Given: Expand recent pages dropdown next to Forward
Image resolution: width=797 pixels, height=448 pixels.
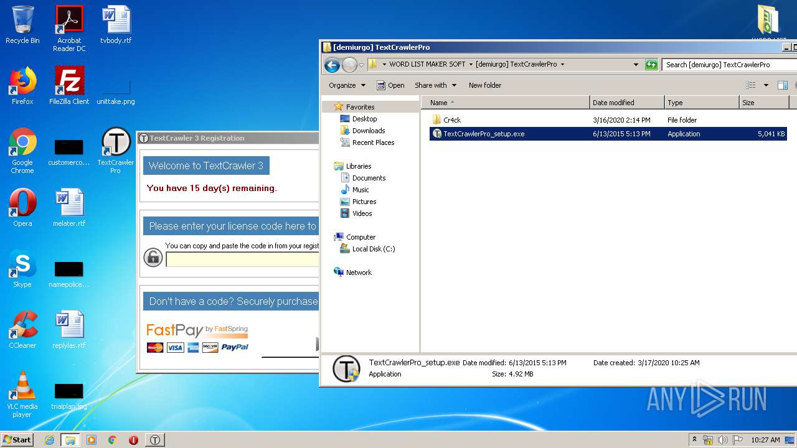Looking at the screenshot, I should tap(361, 65).
